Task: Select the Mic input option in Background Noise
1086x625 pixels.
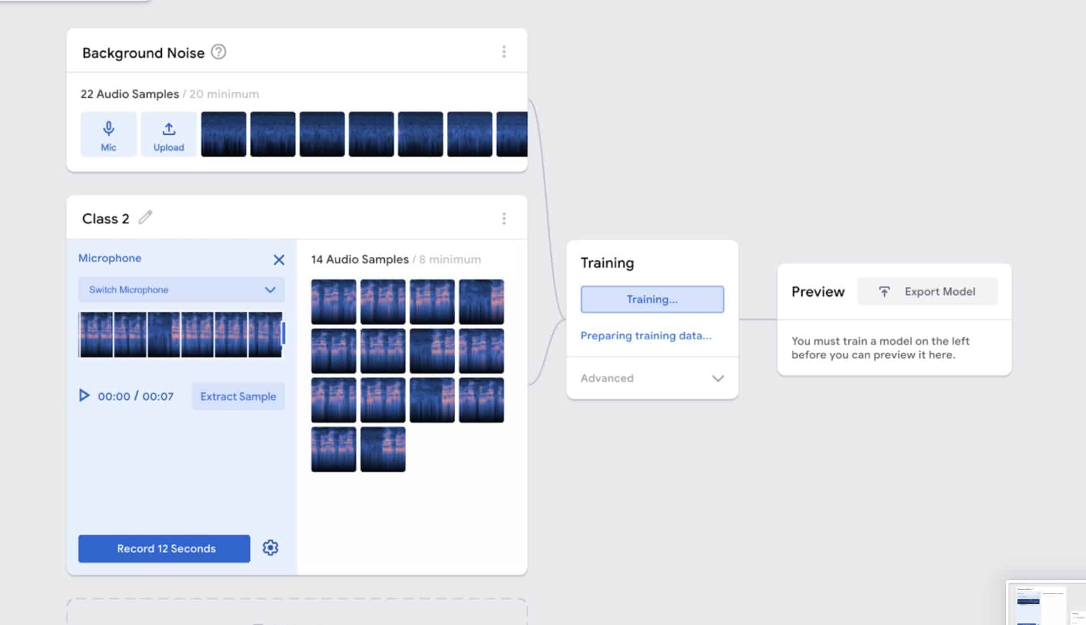Action: (x=109, y=135)
